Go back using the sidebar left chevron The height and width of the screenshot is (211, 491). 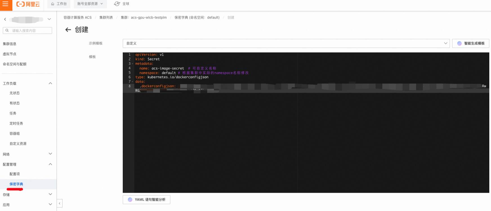point(5,19)
